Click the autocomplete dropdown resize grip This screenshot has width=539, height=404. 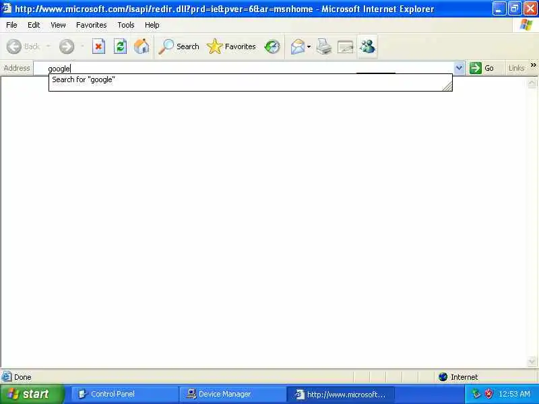447,87
